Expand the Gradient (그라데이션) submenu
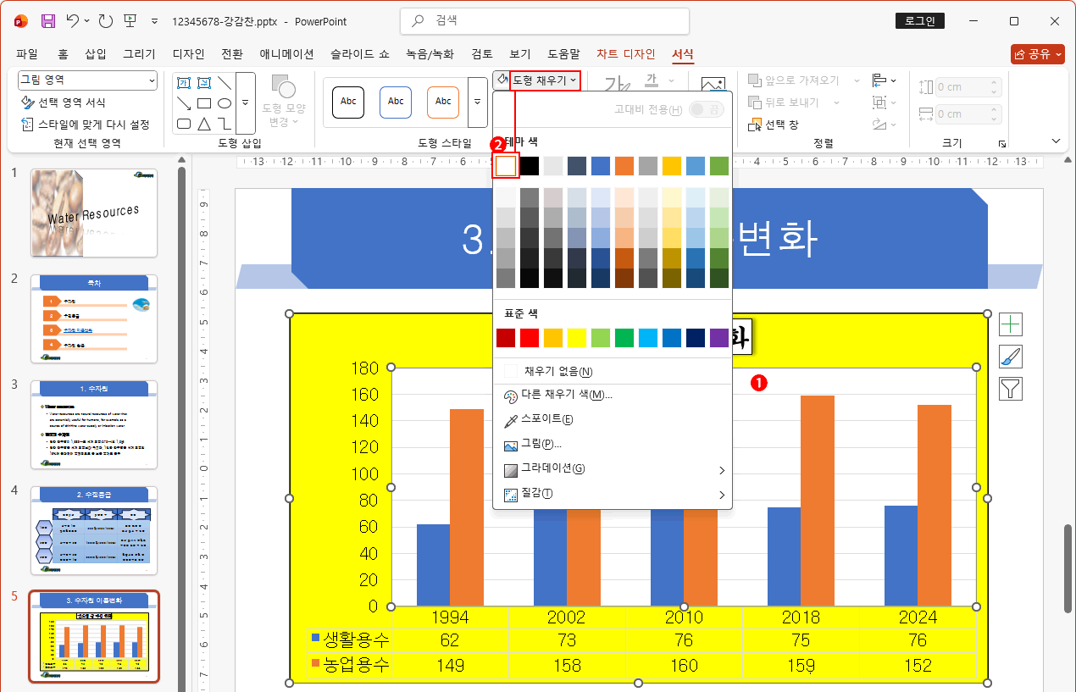1076x692 pixels. click(x=610, y=469)
